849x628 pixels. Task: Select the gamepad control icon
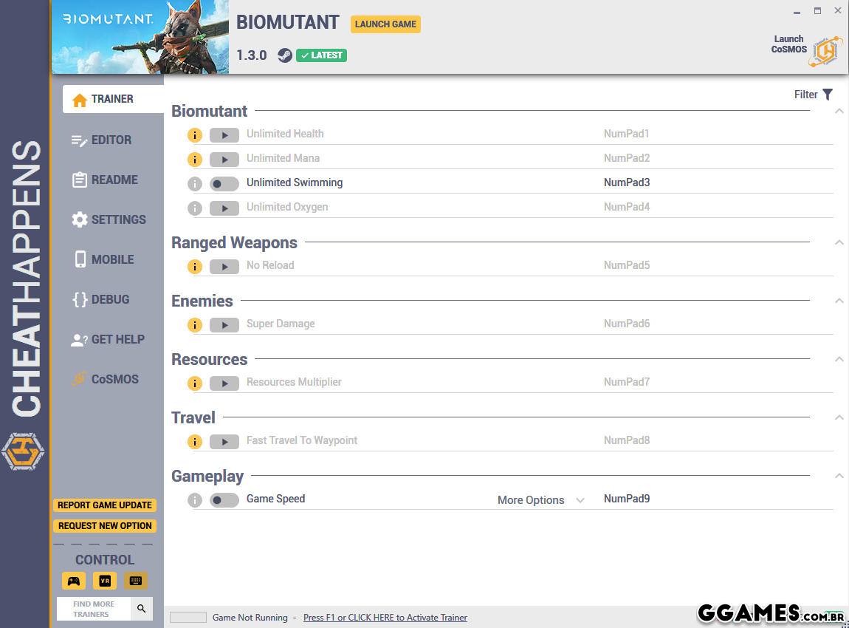(74, 581)
